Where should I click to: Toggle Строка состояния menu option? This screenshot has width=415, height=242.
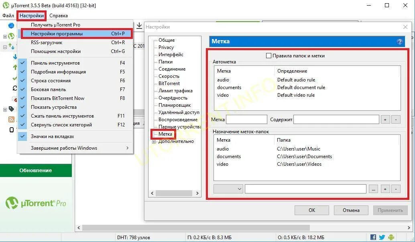pos(76,81)
